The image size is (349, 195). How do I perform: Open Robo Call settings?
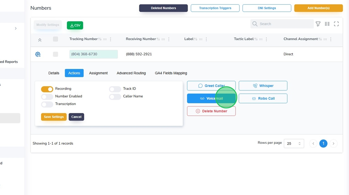[263, 99]
